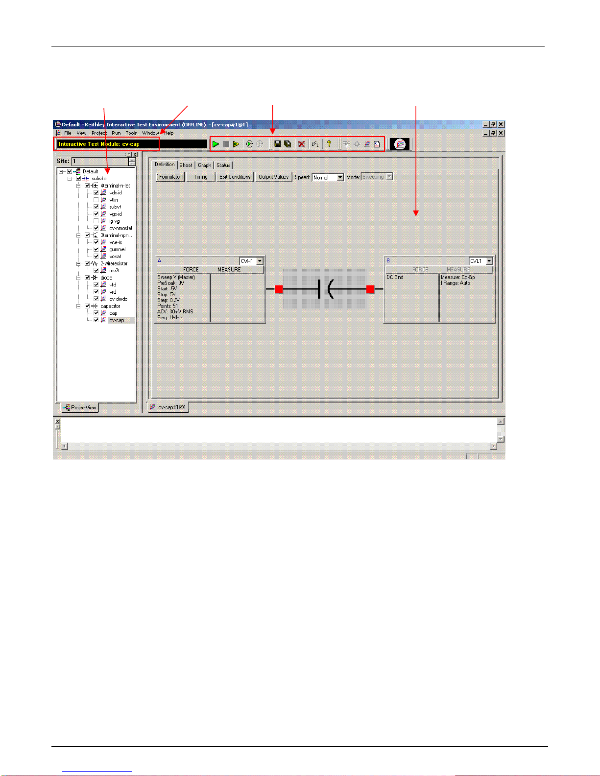Collapse the Default project node

[61, 171]
